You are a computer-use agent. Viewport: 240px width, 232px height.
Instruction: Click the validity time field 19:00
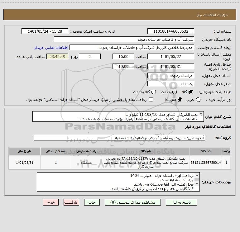[x=123, y=67]
